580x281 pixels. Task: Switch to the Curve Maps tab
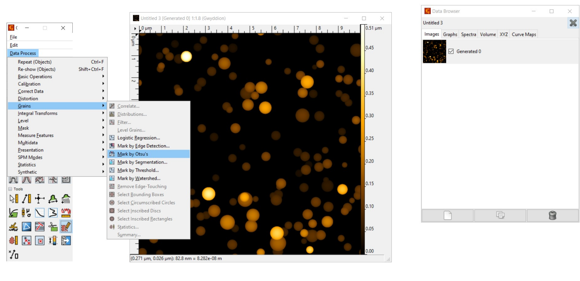pos(524,34)
